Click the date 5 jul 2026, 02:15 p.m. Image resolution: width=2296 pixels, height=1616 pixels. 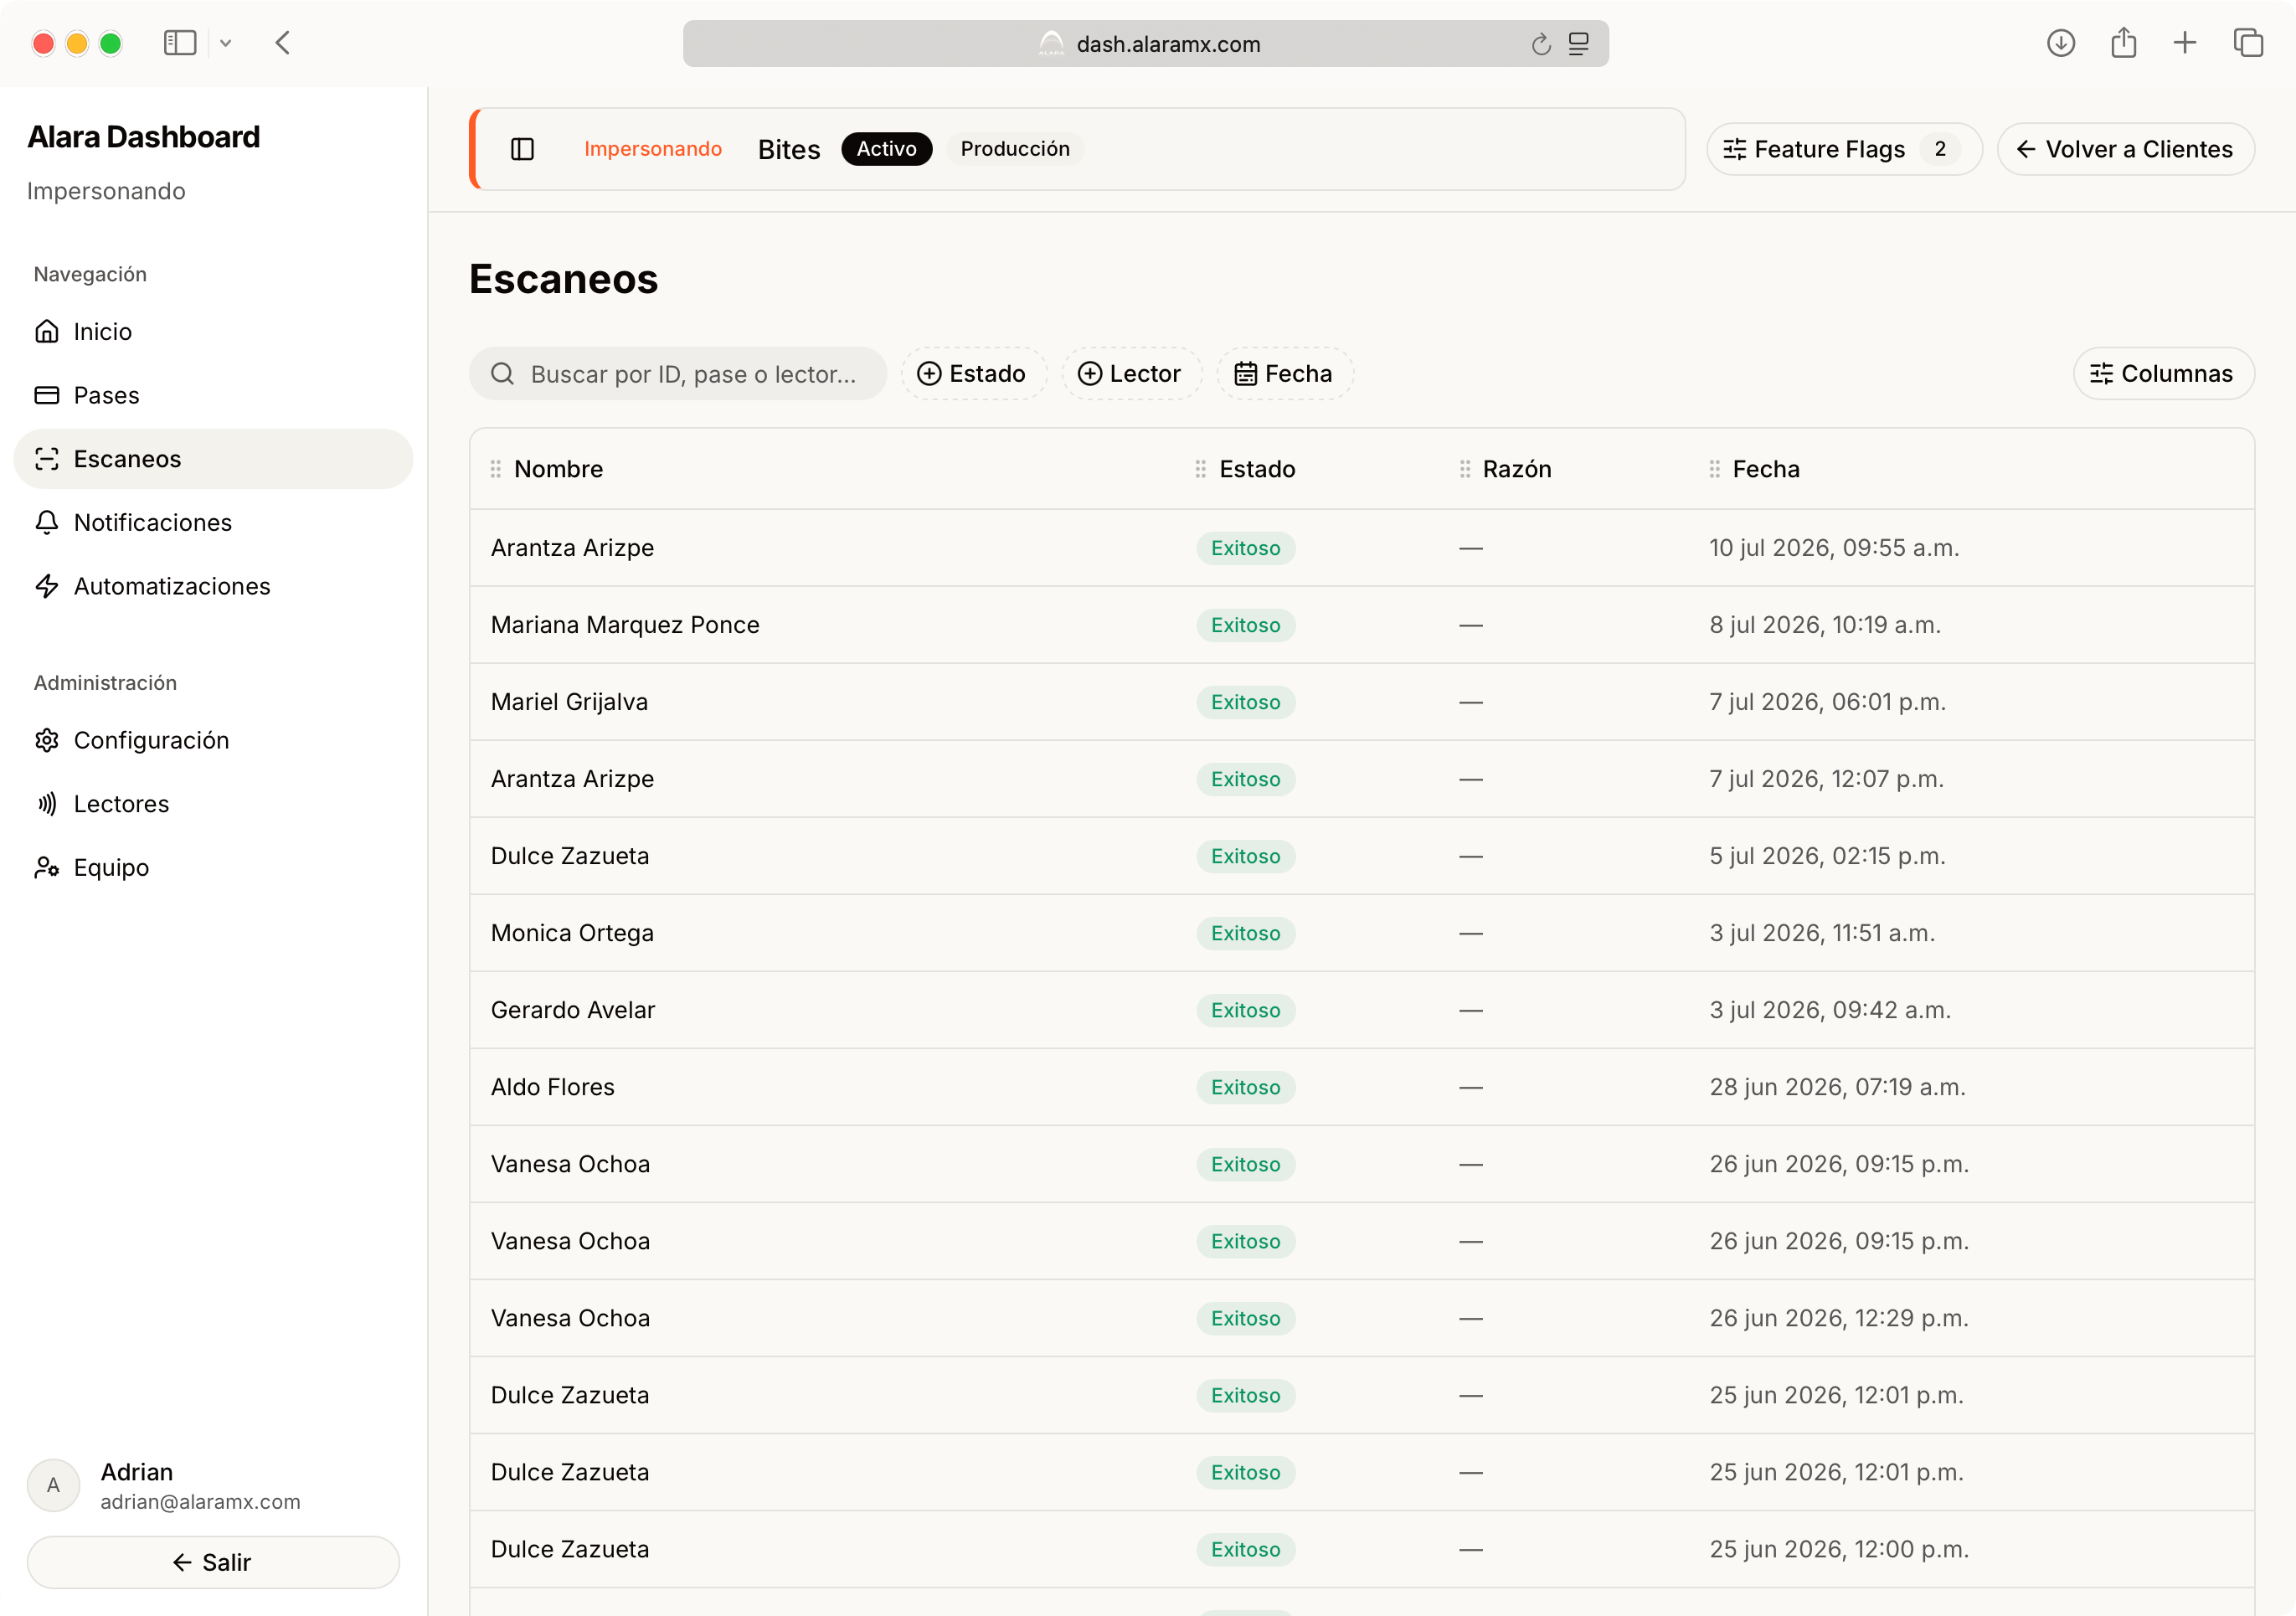(1827, 856)
